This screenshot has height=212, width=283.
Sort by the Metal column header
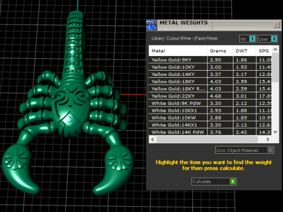click(x=177, y=51)
